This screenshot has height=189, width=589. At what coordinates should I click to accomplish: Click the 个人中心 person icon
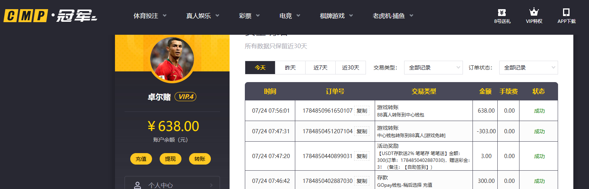(x=138, y=185)
